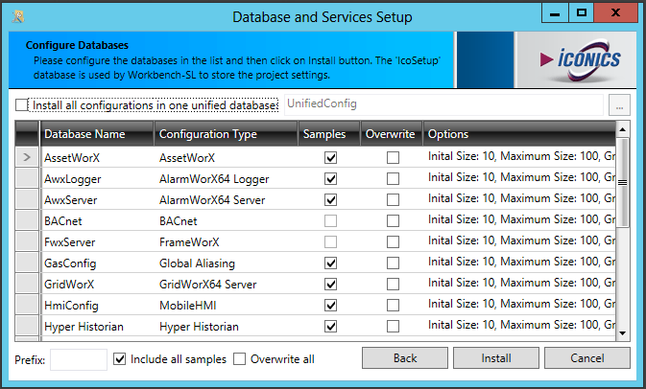Click the scroll up arrow in the grid
This screenshot has width=646, height=389.
622,128
